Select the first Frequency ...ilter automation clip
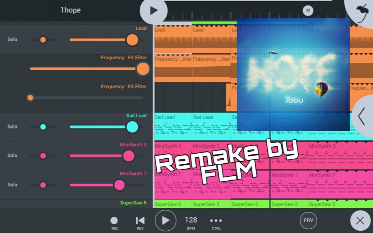This screenshot has width=373, height=233. (173, 69)
